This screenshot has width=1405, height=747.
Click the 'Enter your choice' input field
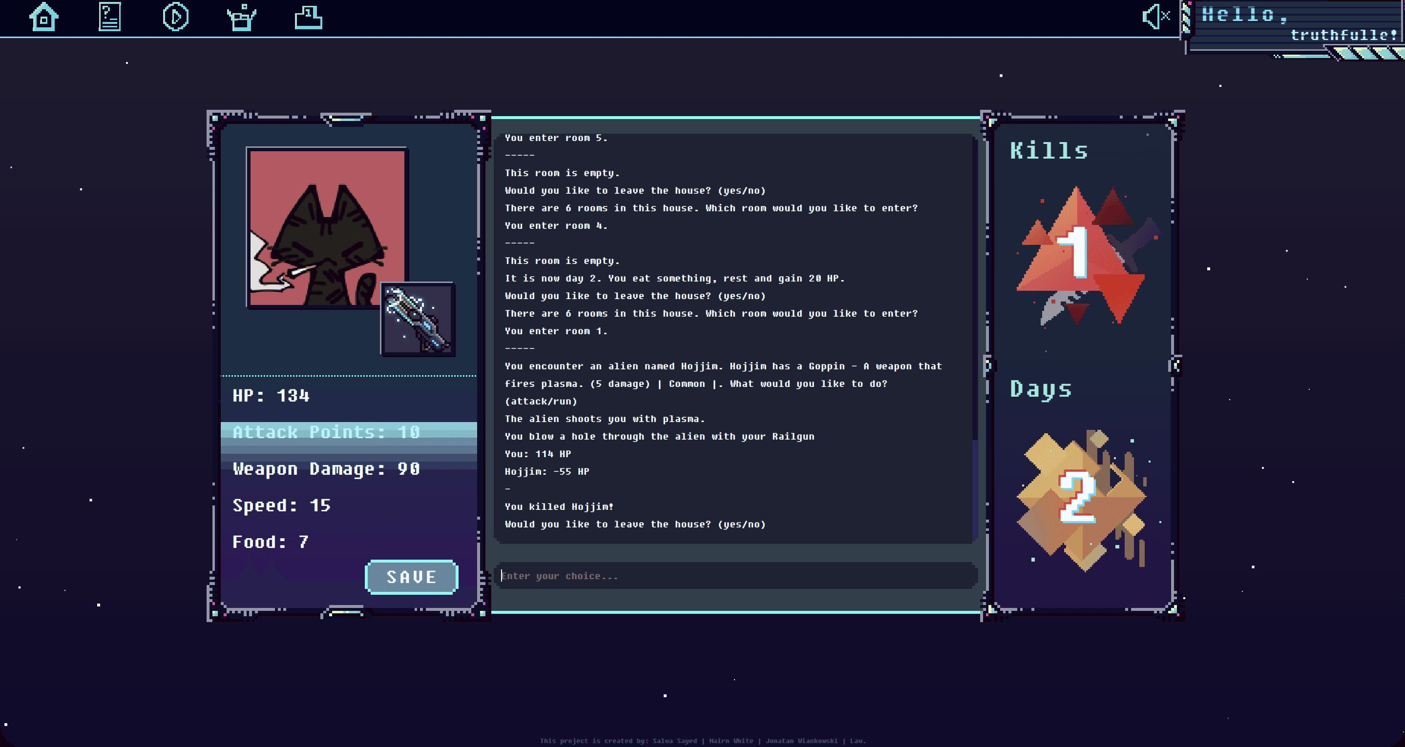(736, 576)
